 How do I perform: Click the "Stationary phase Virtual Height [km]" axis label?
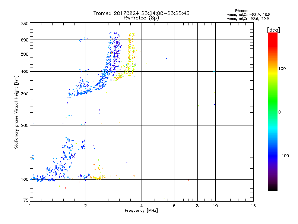point(16,112)
